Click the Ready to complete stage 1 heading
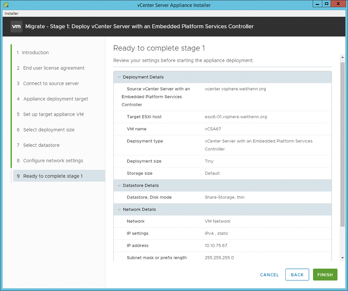The width and height of the screenshot is (348, 291). point(159,48)
